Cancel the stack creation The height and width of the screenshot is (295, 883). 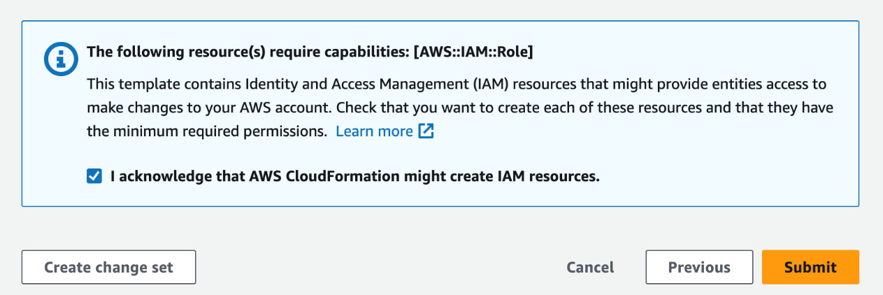click(590, 267)
